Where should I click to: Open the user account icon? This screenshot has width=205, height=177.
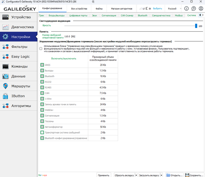[x=201, y=8]
